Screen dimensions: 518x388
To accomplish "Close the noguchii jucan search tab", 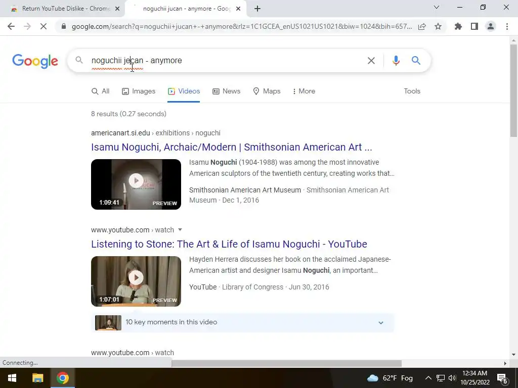I will coord(238,9).
